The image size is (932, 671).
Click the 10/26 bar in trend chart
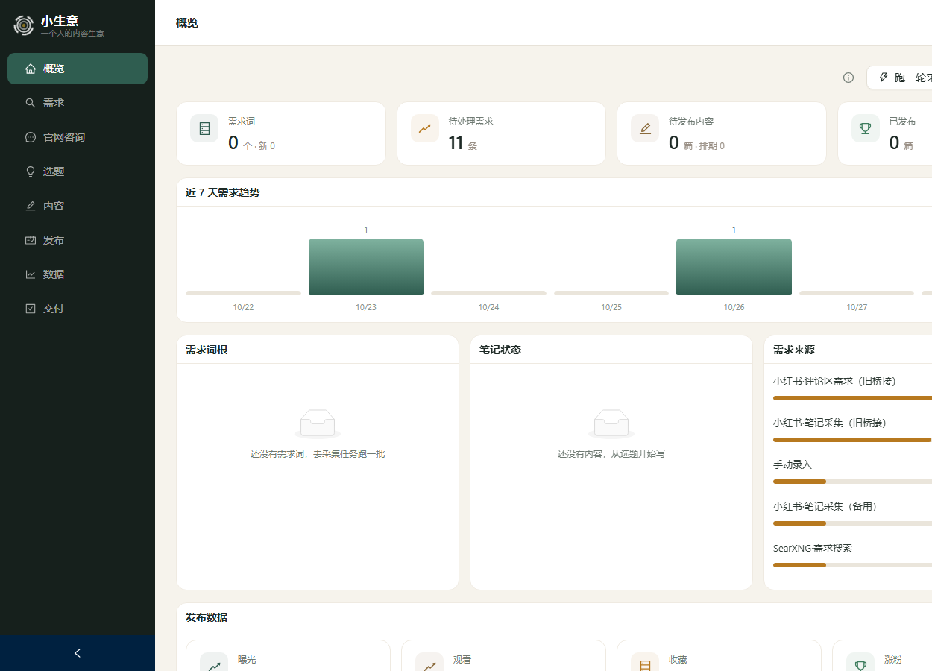click(734, 267)
